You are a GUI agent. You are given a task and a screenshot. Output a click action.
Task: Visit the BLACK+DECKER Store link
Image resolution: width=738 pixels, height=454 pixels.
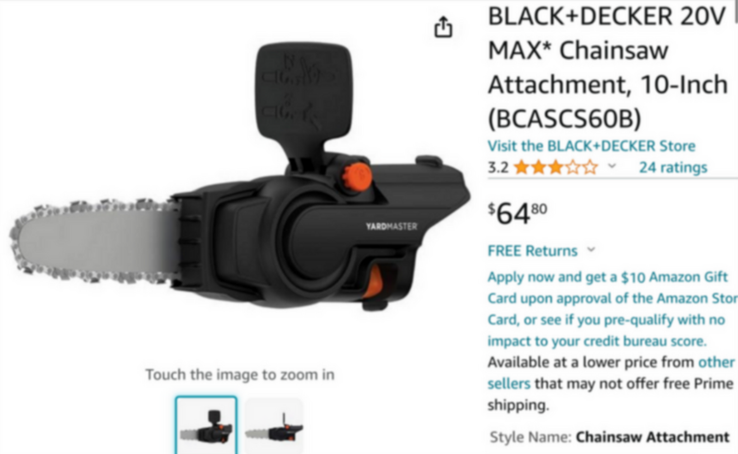(591, 146)
